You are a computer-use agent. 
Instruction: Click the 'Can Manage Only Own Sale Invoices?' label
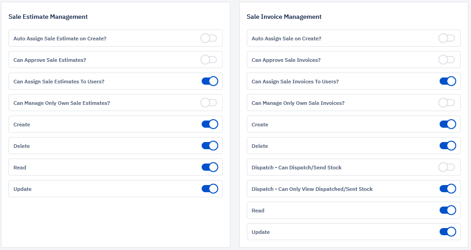pyautogui.click(x=298, y=103)
